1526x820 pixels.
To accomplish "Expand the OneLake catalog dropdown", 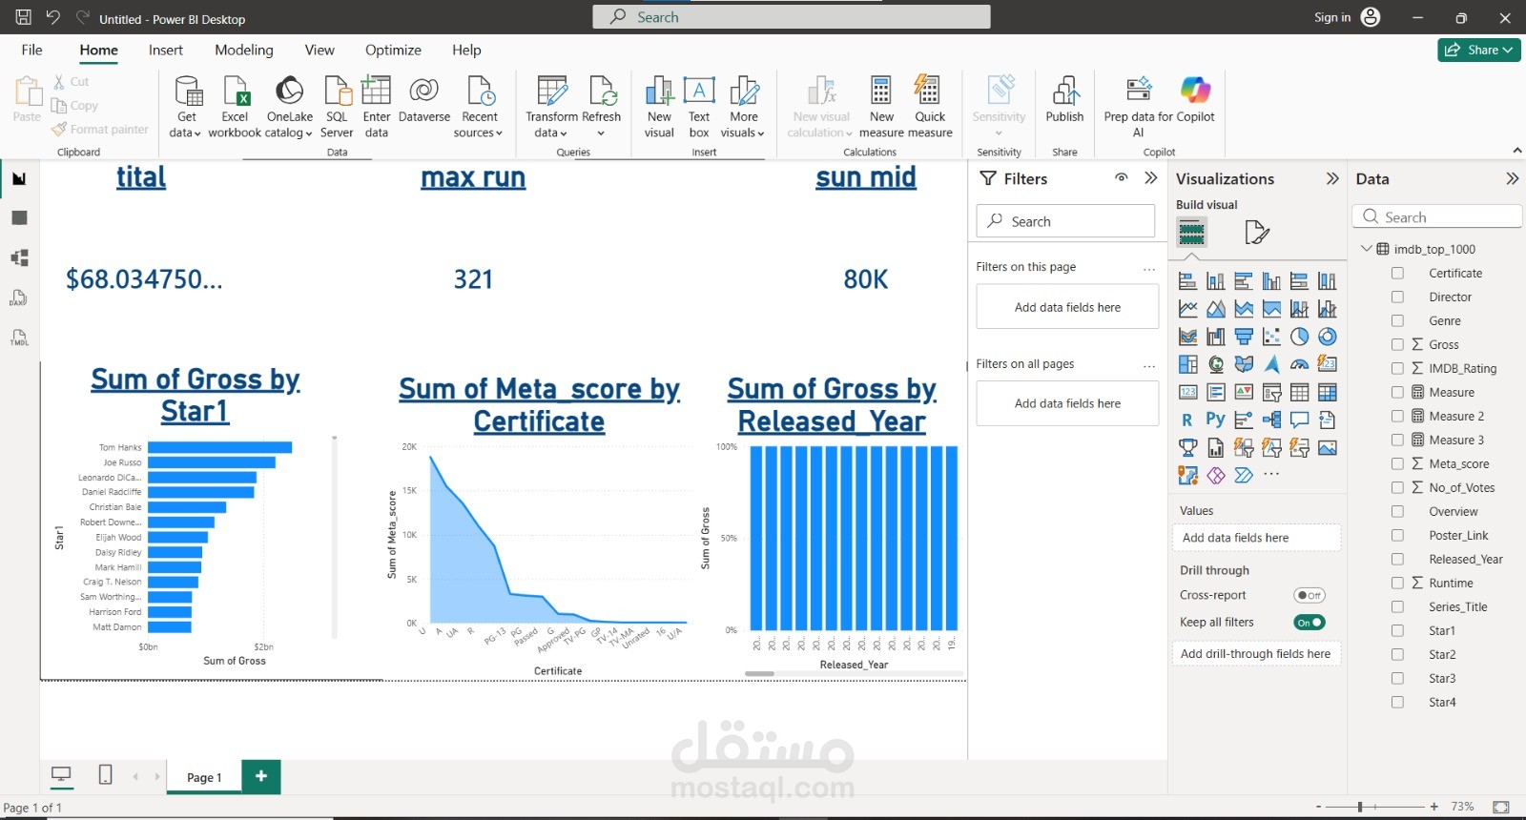I will click(x=289, y=107).
